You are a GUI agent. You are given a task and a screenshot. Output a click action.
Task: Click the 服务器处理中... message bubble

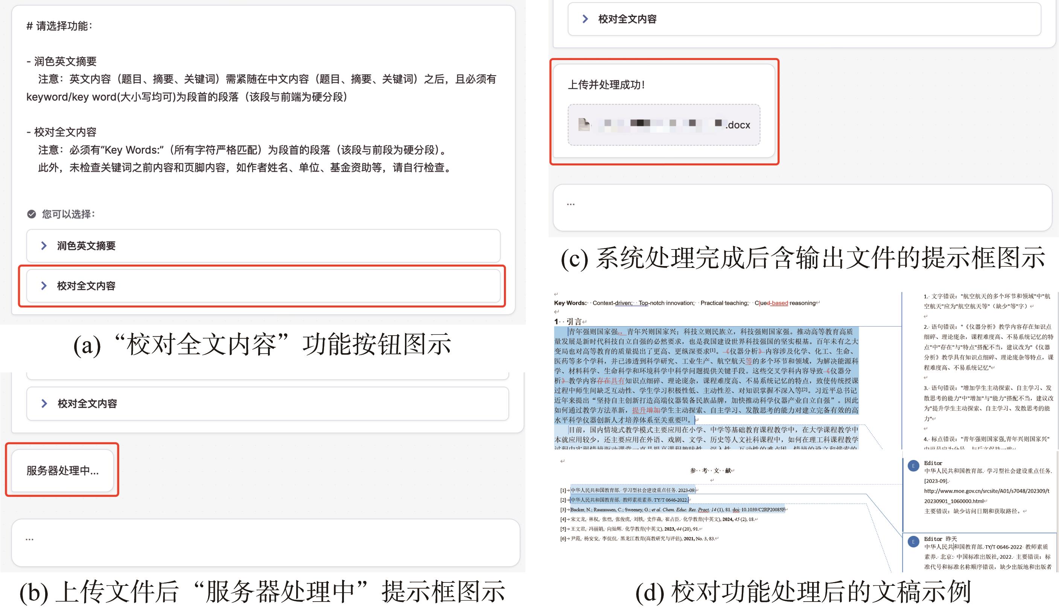[62, 470]
